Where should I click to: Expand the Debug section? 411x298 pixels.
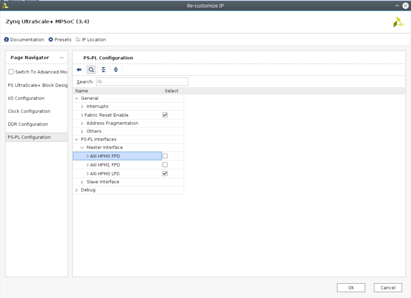[x=76, y=190]
